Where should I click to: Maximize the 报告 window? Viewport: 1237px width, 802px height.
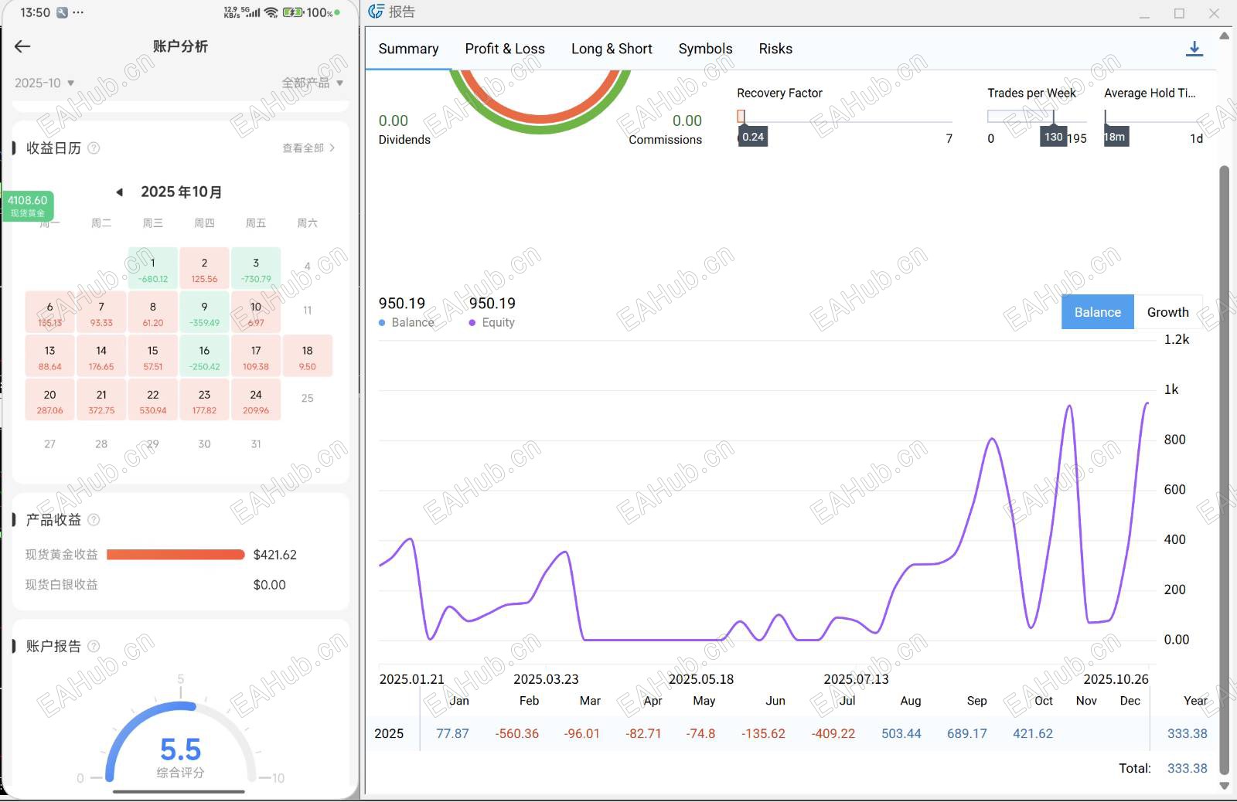pyautogui.click(x=1179, y=13)
